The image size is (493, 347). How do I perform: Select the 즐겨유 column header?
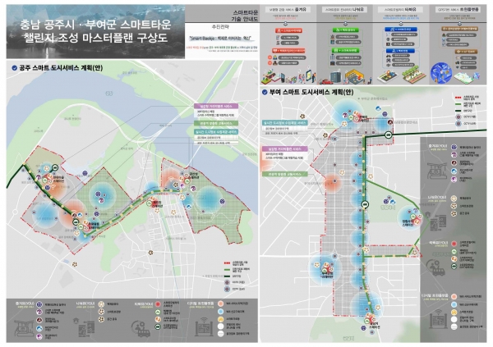pyautogui.click(x=287, y=10)
